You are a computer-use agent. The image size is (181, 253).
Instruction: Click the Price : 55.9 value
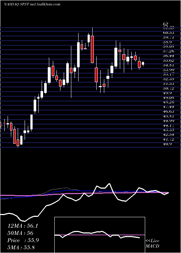(x=23, y=240)
